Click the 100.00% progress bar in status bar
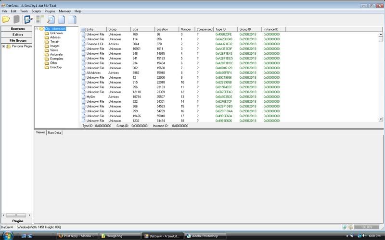Screen dimensions: 385x240 (x=367, y=227)
